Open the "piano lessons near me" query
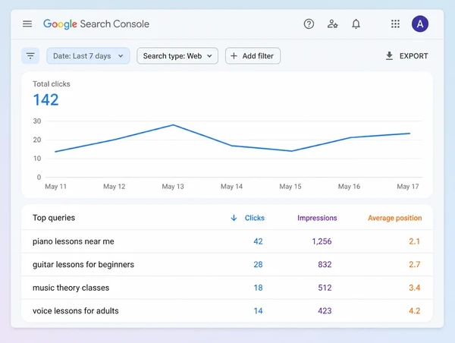 tap(73, 241)
